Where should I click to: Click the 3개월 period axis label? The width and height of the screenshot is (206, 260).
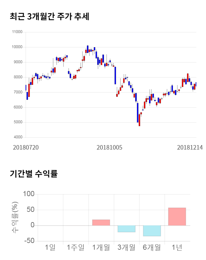(x=126, y=247)
